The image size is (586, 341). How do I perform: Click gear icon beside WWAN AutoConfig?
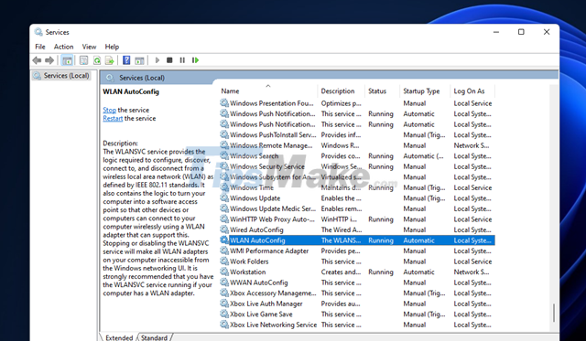[x=224, y=282]
